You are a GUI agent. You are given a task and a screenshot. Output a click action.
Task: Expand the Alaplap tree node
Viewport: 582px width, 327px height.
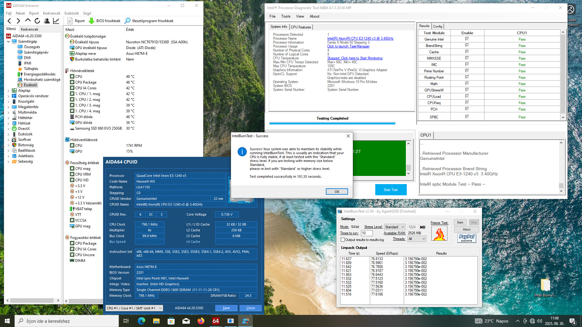pyautogui.click(x=8, y=91)
